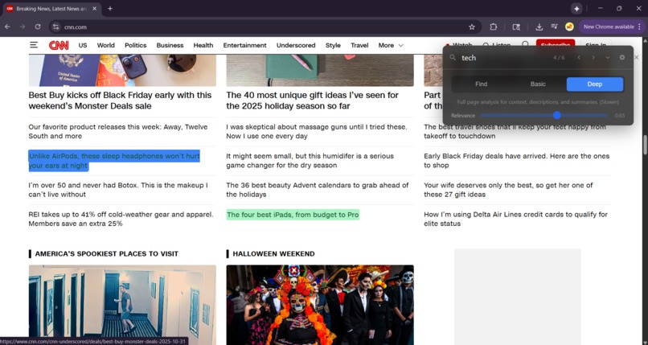The height and width of the screenshot is (345, 648).
Task: Open 40 most unique gift ideas headline
Action: (313, 101)
